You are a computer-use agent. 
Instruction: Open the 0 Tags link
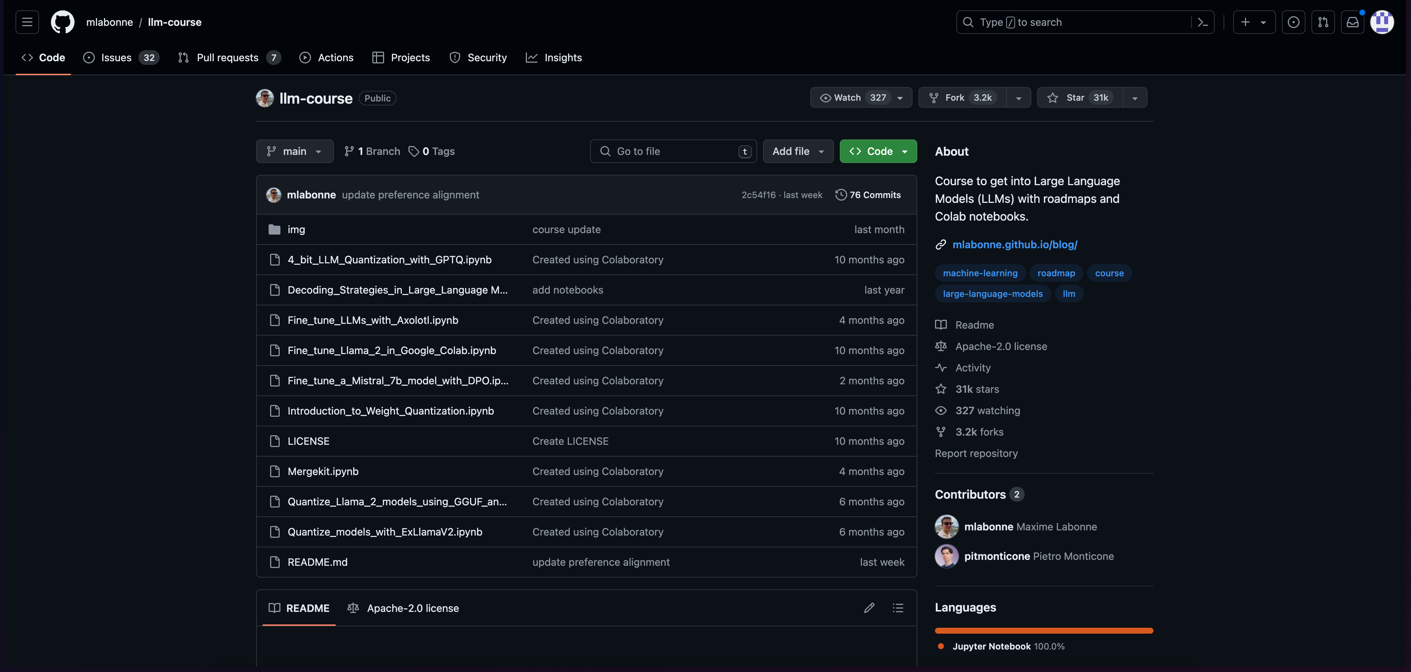tap(432, 151)
